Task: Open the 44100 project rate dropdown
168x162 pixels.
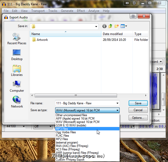Action: click(24, 126)
